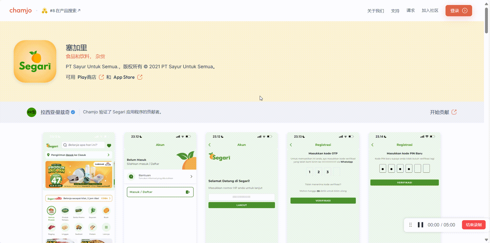Click the Bantuan question mark icon
The image size is (490, 243).
coord(131,177)
